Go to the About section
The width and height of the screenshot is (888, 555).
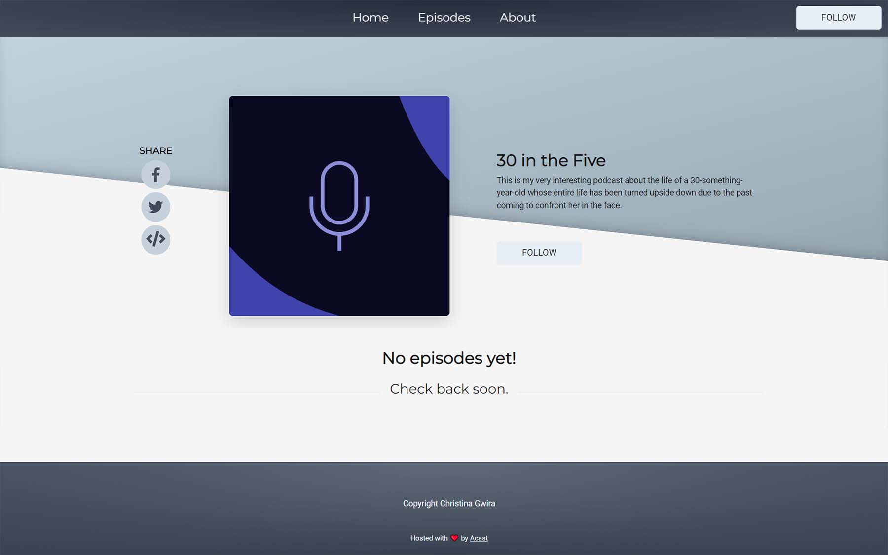(x=518, y=18)
